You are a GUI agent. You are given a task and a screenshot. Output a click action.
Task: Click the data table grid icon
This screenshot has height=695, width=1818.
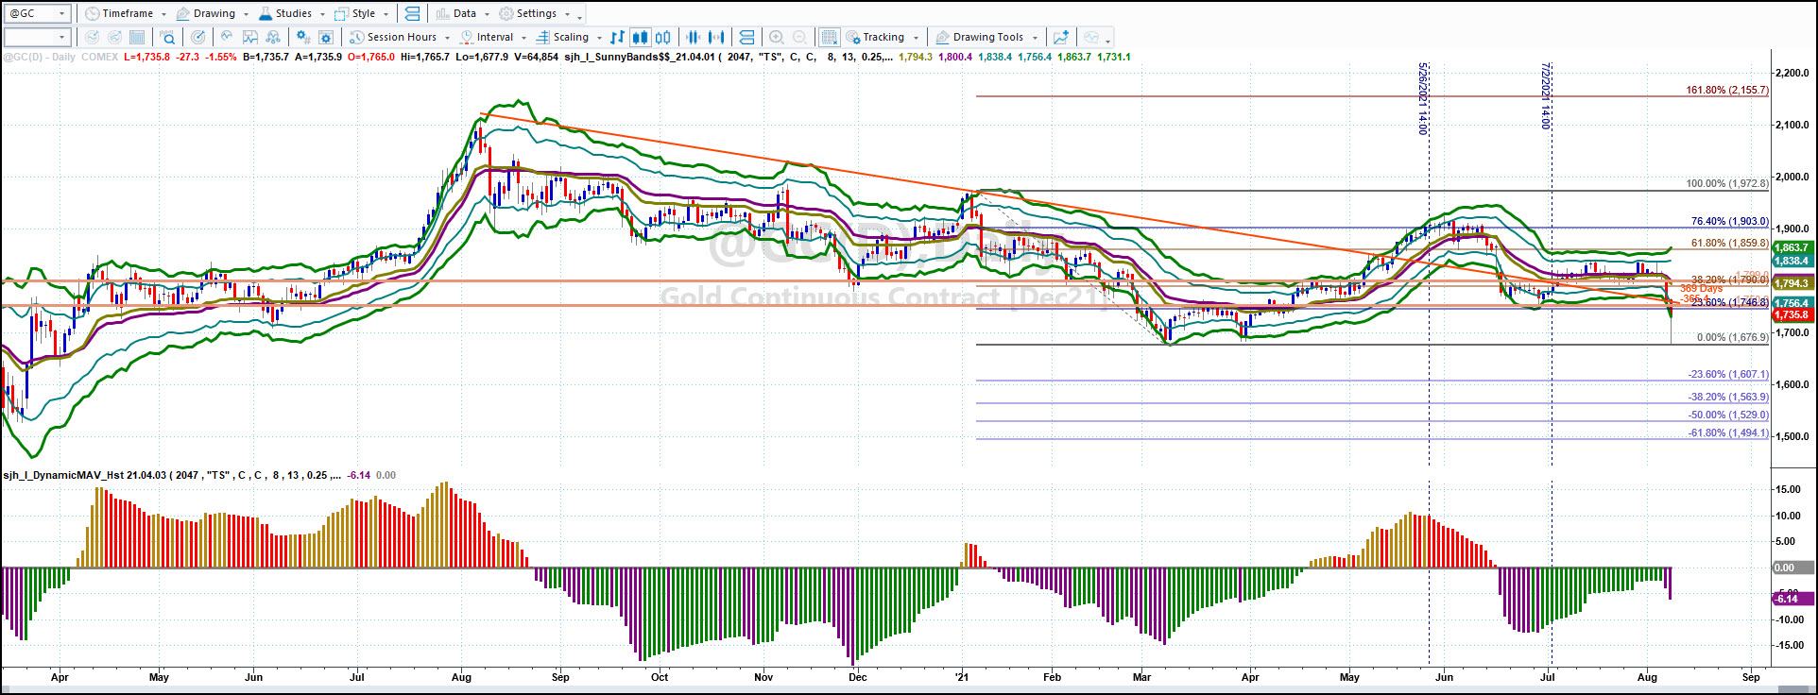coord(137,37)
